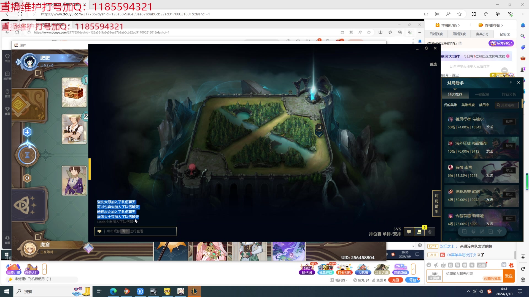Open the 我要开播 icon

(14, 269)
